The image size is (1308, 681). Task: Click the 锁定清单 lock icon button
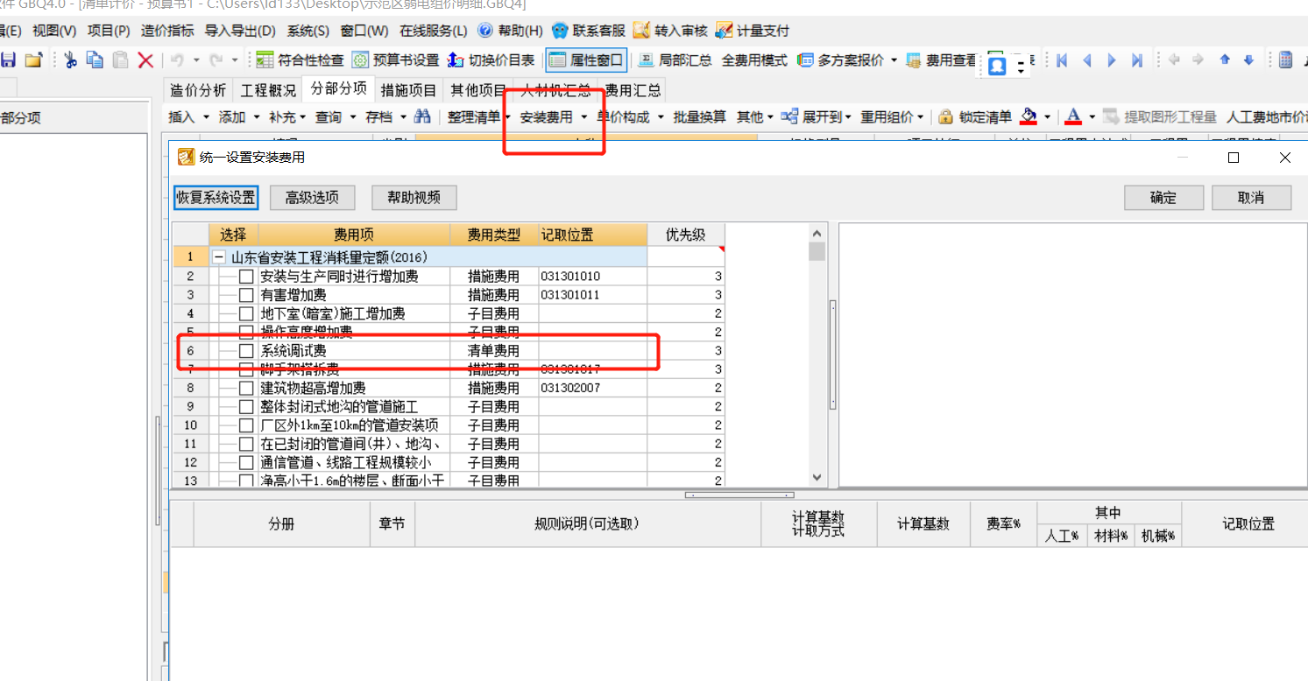[975, 116]
